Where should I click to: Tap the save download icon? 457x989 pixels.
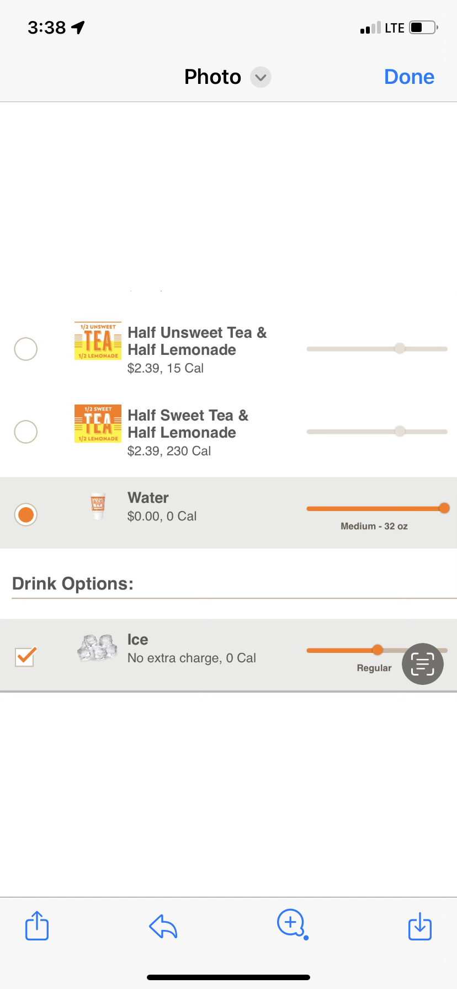(x=419, y=926)
